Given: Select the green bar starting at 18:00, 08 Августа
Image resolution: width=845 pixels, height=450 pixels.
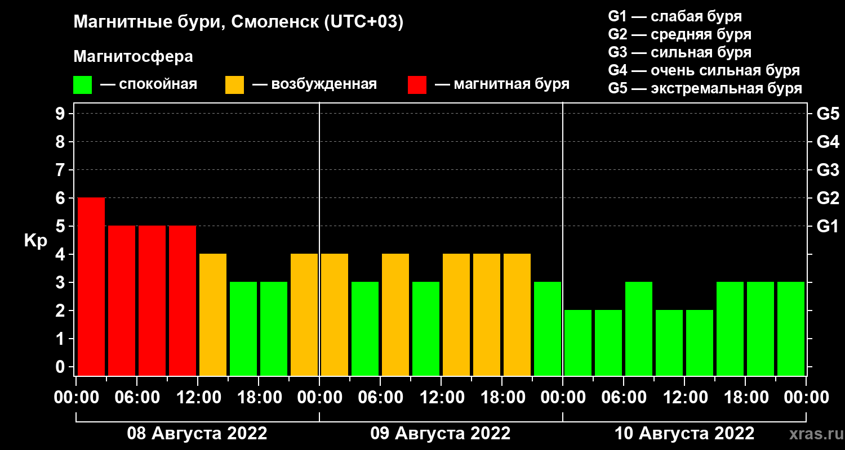Looking at the screenshot, I should coord(274,329).
